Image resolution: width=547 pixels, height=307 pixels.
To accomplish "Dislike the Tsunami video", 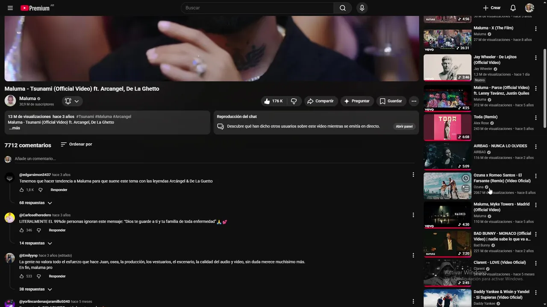I will pos(294,101).
